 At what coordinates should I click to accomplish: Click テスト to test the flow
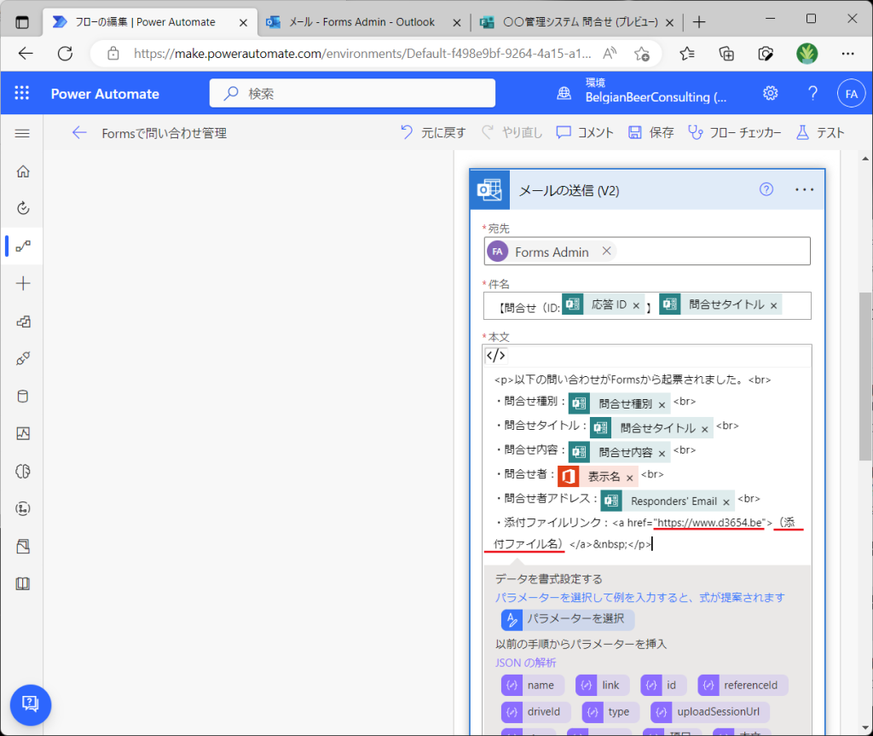pos(820,132)
